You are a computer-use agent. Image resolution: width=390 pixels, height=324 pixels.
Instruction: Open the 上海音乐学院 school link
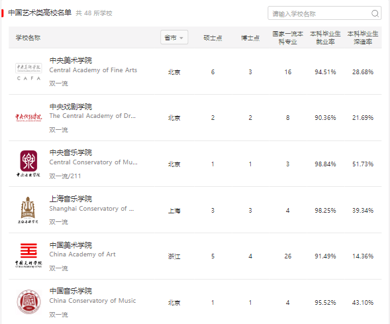pyautogui.click(x=71, y=199)
